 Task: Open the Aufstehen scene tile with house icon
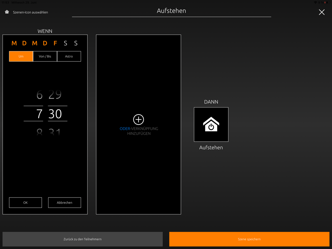coord(211,124)
